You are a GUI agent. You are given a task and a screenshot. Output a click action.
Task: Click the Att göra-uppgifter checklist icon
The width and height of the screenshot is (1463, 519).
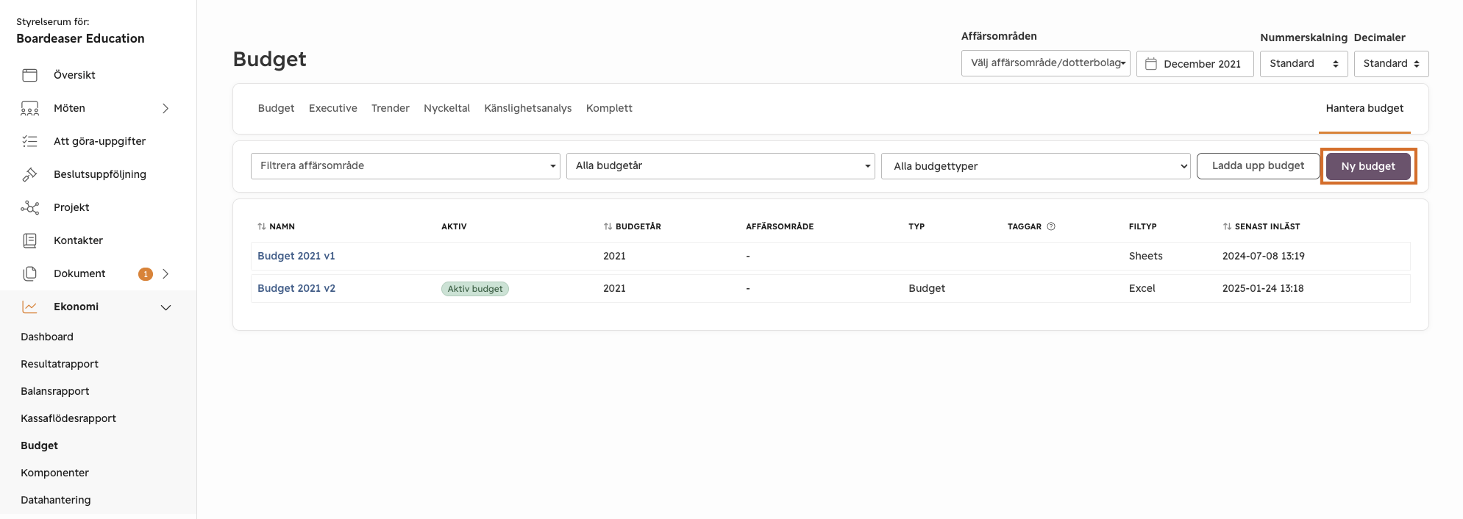coord(29,141)
